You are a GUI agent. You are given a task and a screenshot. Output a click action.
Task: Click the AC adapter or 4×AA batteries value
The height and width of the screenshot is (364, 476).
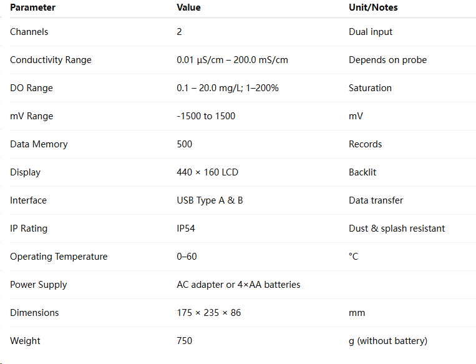(238, 285)
